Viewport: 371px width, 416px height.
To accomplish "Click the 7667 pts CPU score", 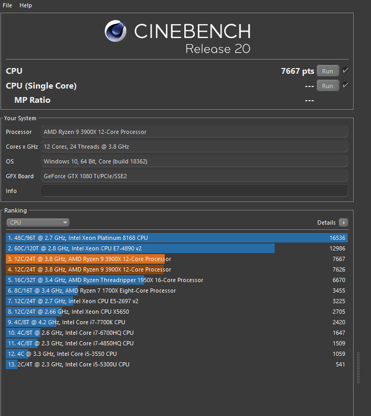I will click(x=297, y=71).
